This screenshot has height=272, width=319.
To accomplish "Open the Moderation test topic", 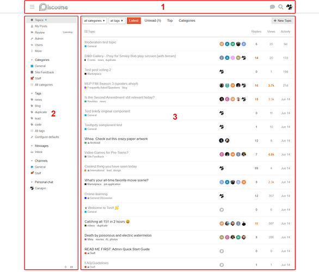I will pos(100,42).
